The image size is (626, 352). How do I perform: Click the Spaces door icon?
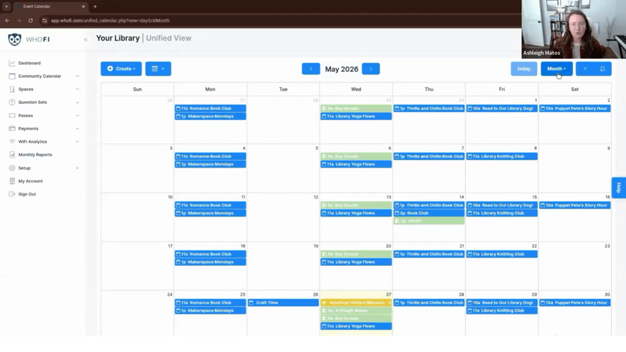pos(12,89)
